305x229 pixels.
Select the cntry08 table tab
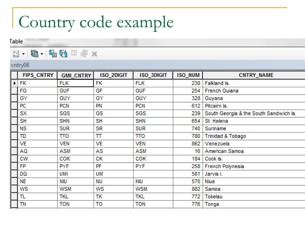(20, 65)
